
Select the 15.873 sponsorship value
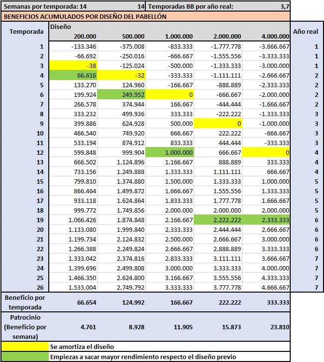tap(231, 327)
